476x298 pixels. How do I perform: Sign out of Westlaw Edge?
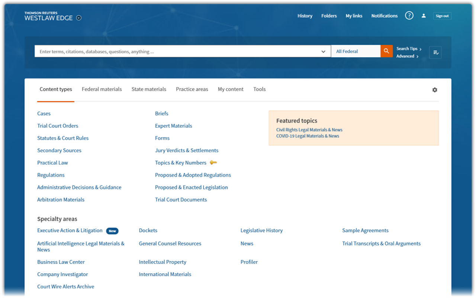(x=442, y=16)
